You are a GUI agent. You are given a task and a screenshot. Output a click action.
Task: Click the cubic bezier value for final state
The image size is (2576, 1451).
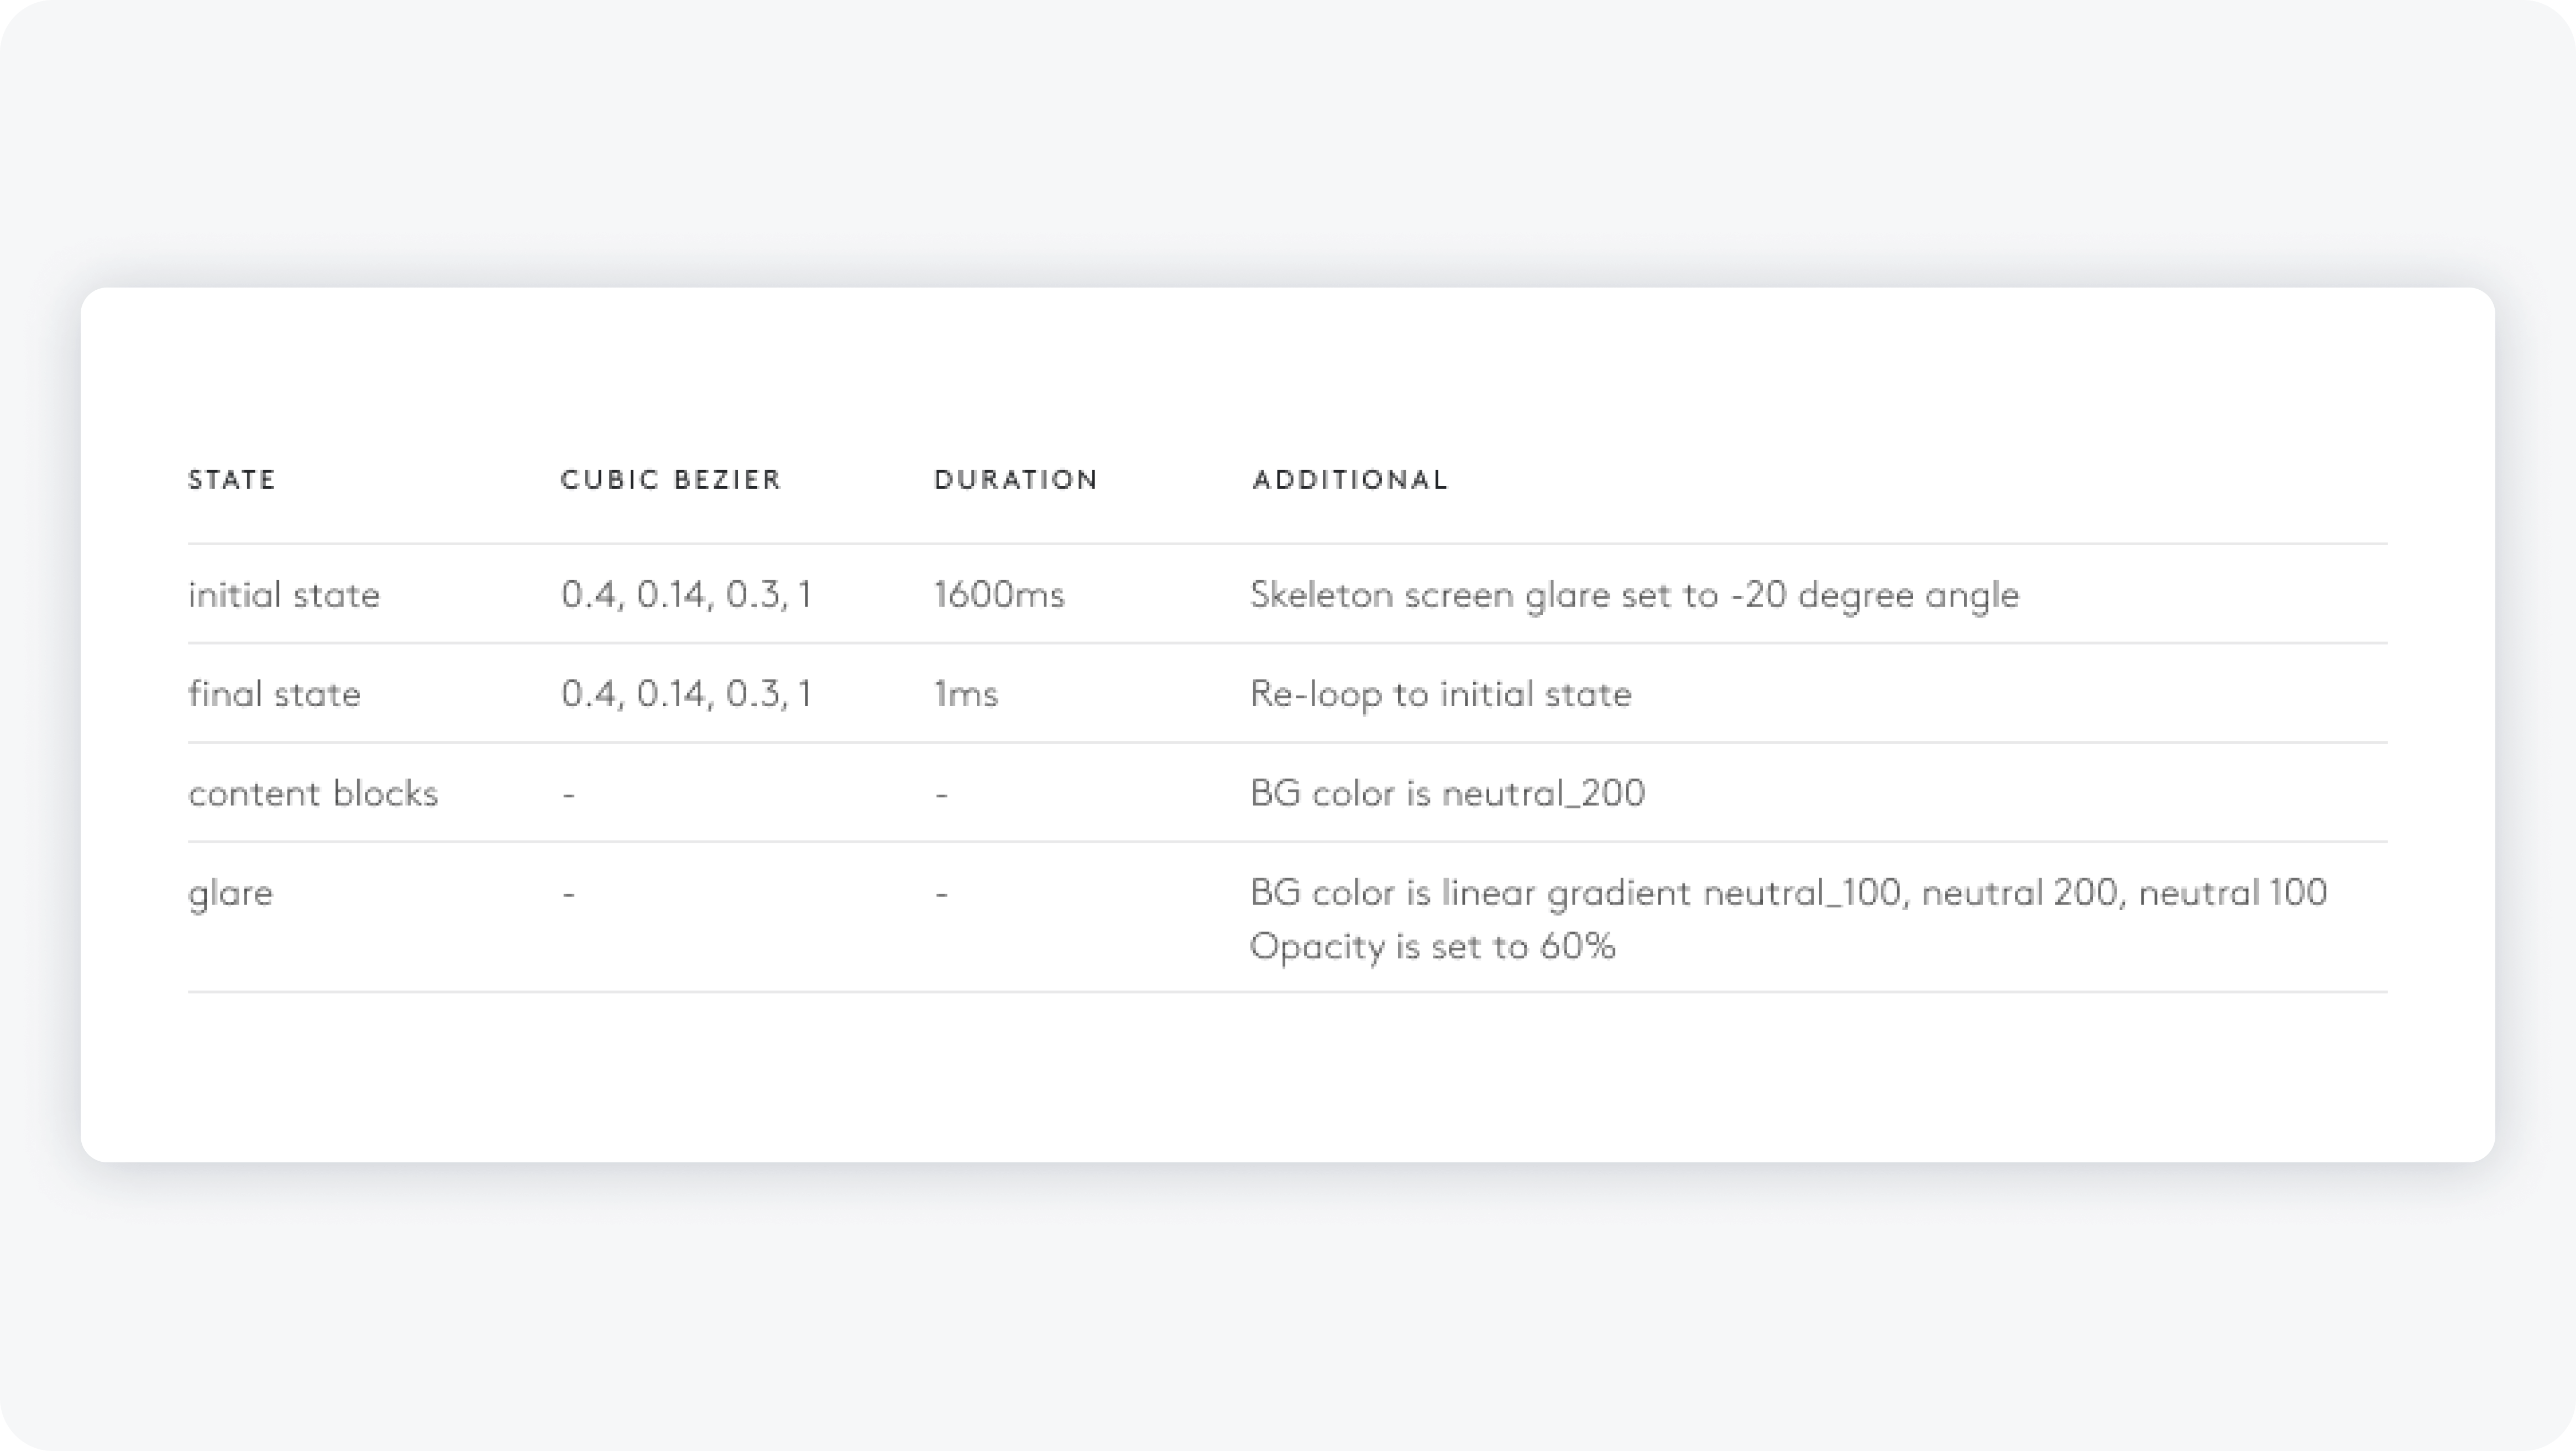(686, 694)
